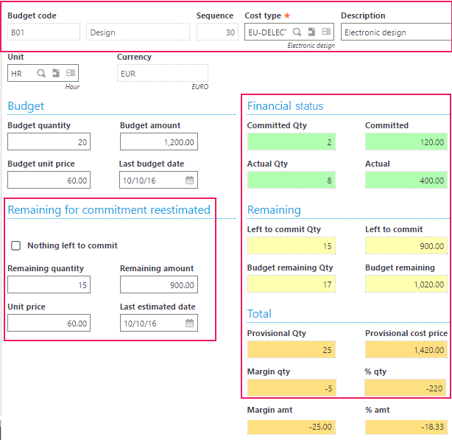Click the % amt value -18.33
The width and height of the screenshot is (452, 440).
(406, 427)
